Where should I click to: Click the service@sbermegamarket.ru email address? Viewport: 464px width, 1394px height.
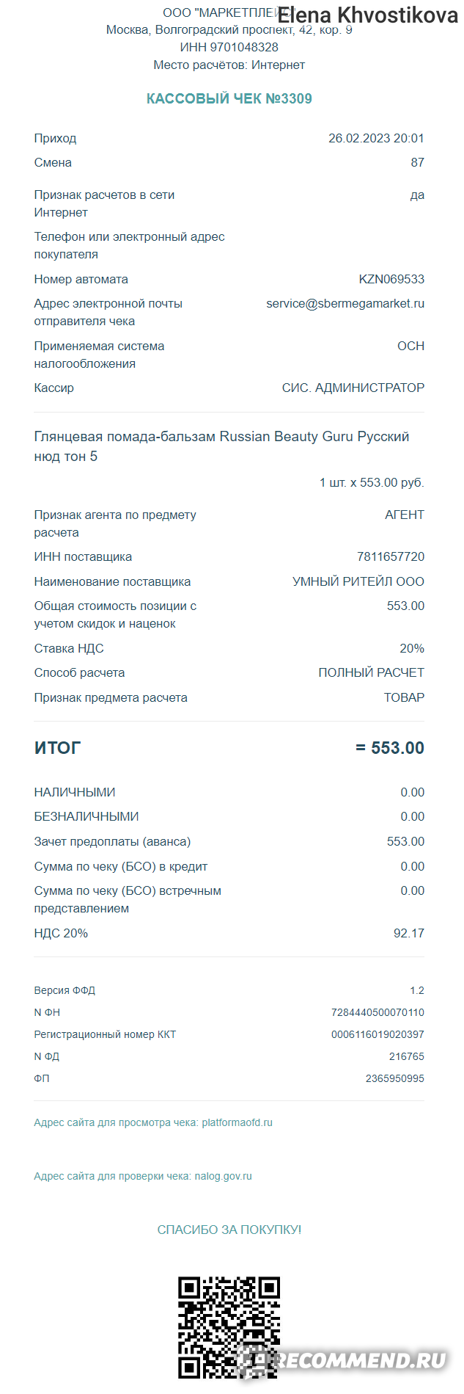coord(345,303)
